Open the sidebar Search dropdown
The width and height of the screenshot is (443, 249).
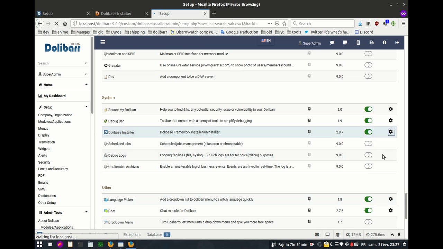62,63
